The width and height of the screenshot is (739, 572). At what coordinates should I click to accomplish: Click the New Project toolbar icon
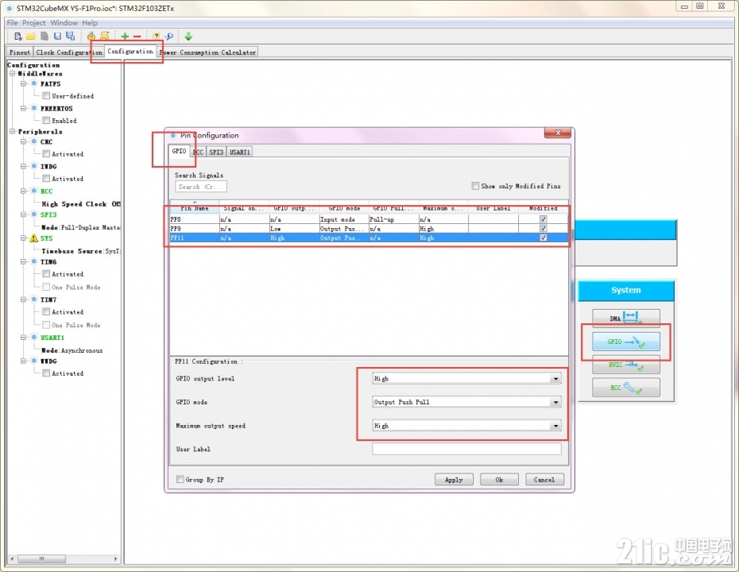pos(18,37)
